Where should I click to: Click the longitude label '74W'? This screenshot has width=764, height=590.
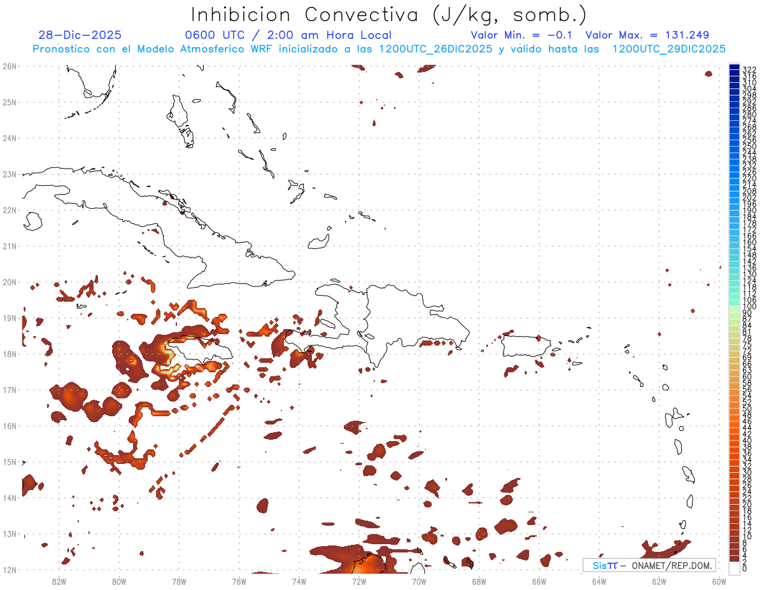pos(299,581)
